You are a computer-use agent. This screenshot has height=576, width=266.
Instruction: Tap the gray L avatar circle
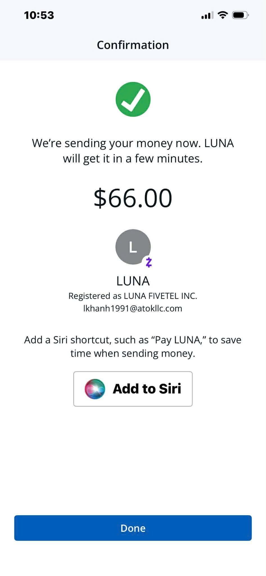click(133, 247)
